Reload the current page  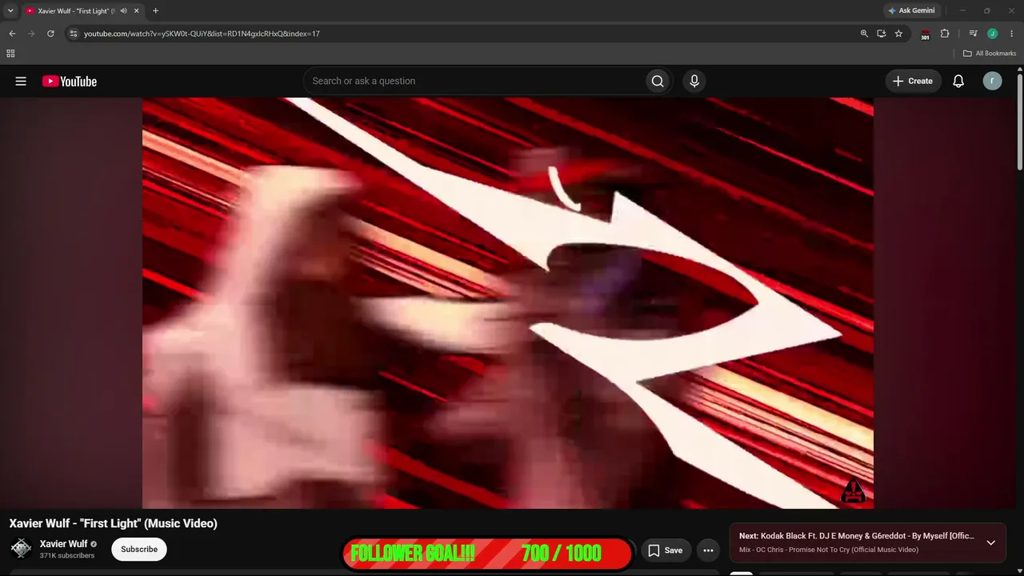click(50, 34)
